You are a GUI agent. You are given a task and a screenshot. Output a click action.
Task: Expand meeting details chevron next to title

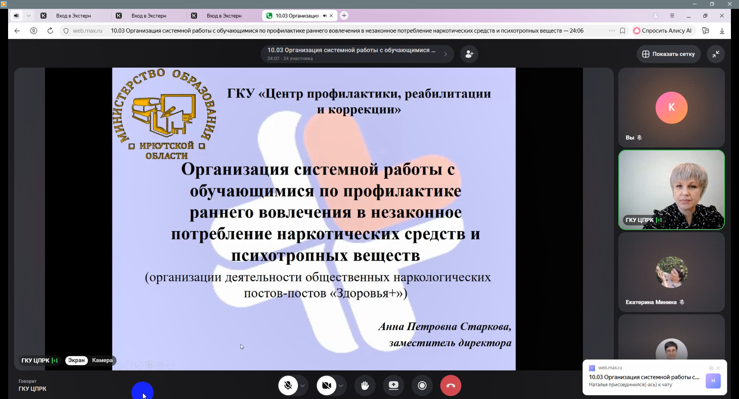pos(446,54)
